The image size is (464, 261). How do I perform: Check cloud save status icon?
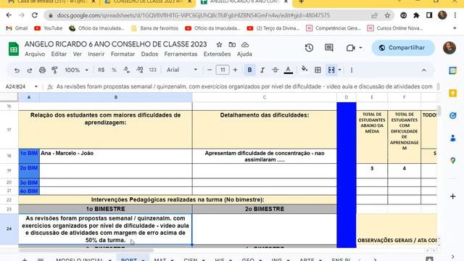245,45
